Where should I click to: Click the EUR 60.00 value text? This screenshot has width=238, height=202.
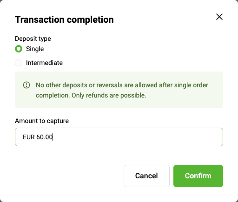click(38, 137)
